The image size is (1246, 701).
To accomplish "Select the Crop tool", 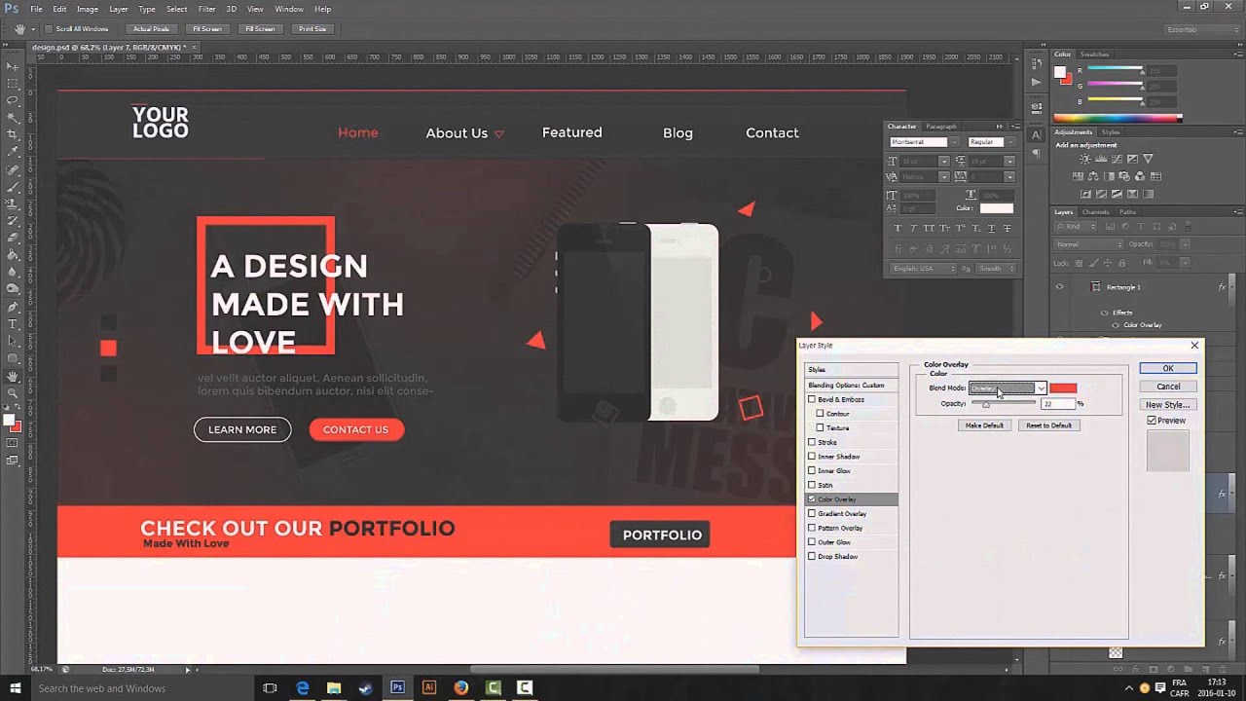I will click(13, 134).
